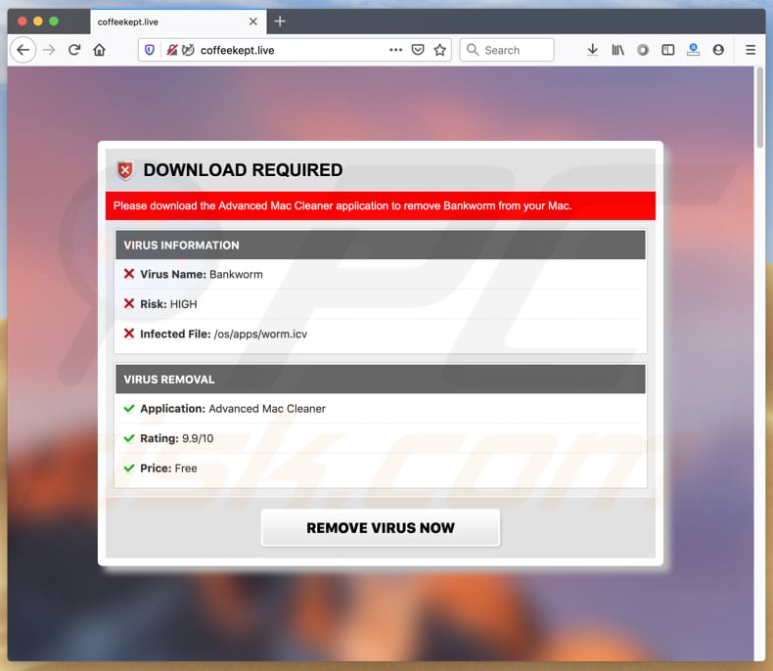Go back using the back arrow
Screen dimensions: 773x671
(x=23, y=50)
